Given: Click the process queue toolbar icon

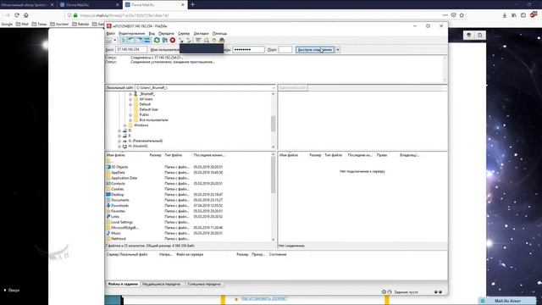Looking at the screenshot, I should pos(165,41).
